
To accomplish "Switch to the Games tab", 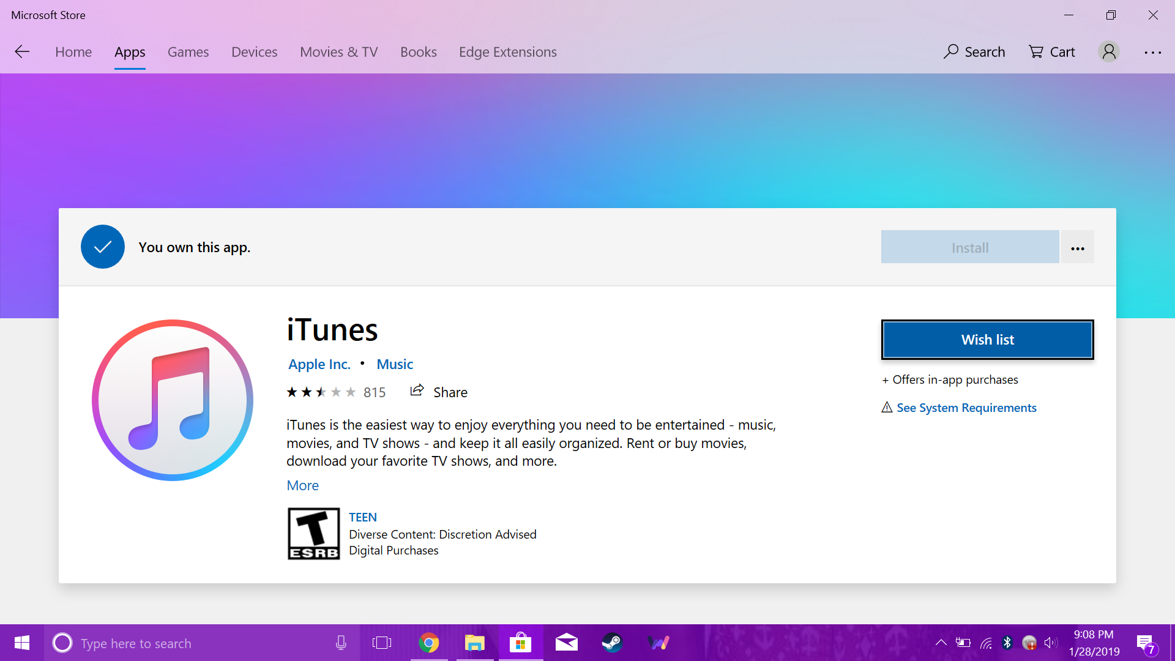I will [188, 52].
